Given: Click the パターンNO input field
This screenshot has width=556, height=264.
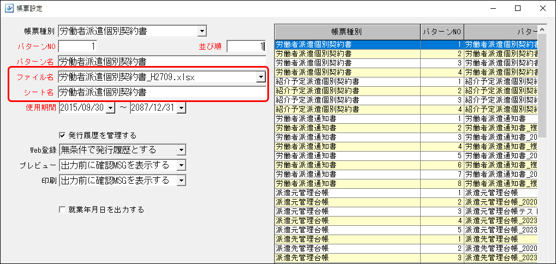Looking at the screenshot, I should (x=77, y=46).
